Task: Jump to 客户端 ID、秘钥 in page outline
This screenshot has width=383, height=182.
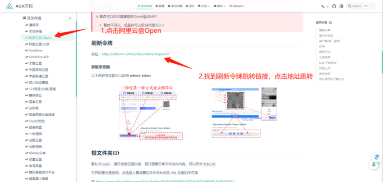Action: coord(329,41)
